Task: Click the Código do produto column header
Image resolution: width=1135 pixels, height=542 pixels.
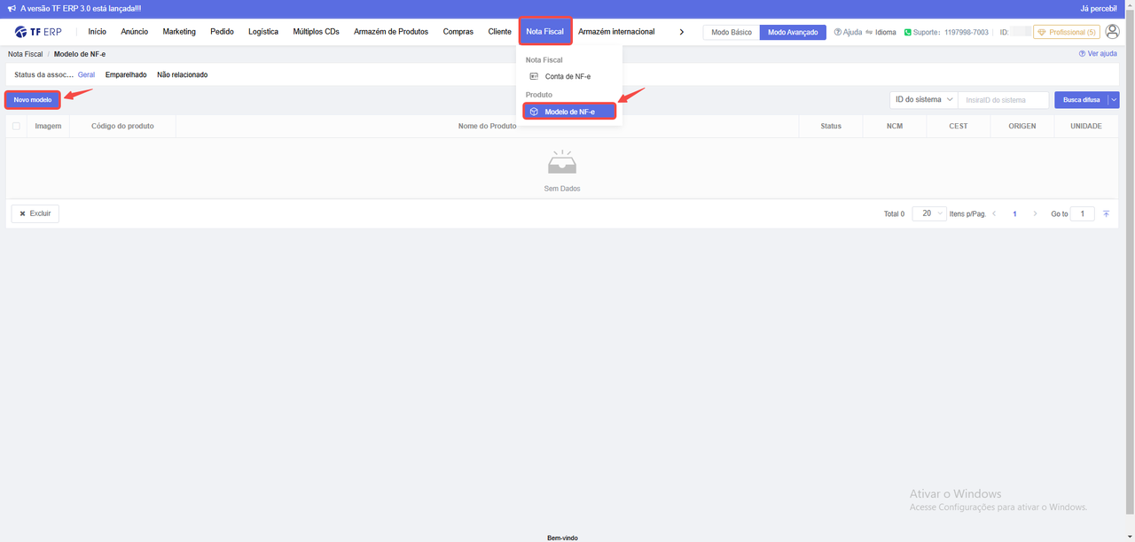Action: [x=122, y=127]
